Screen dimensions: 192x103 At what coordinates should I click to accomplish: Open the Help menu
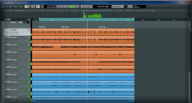tap(21, 7)
